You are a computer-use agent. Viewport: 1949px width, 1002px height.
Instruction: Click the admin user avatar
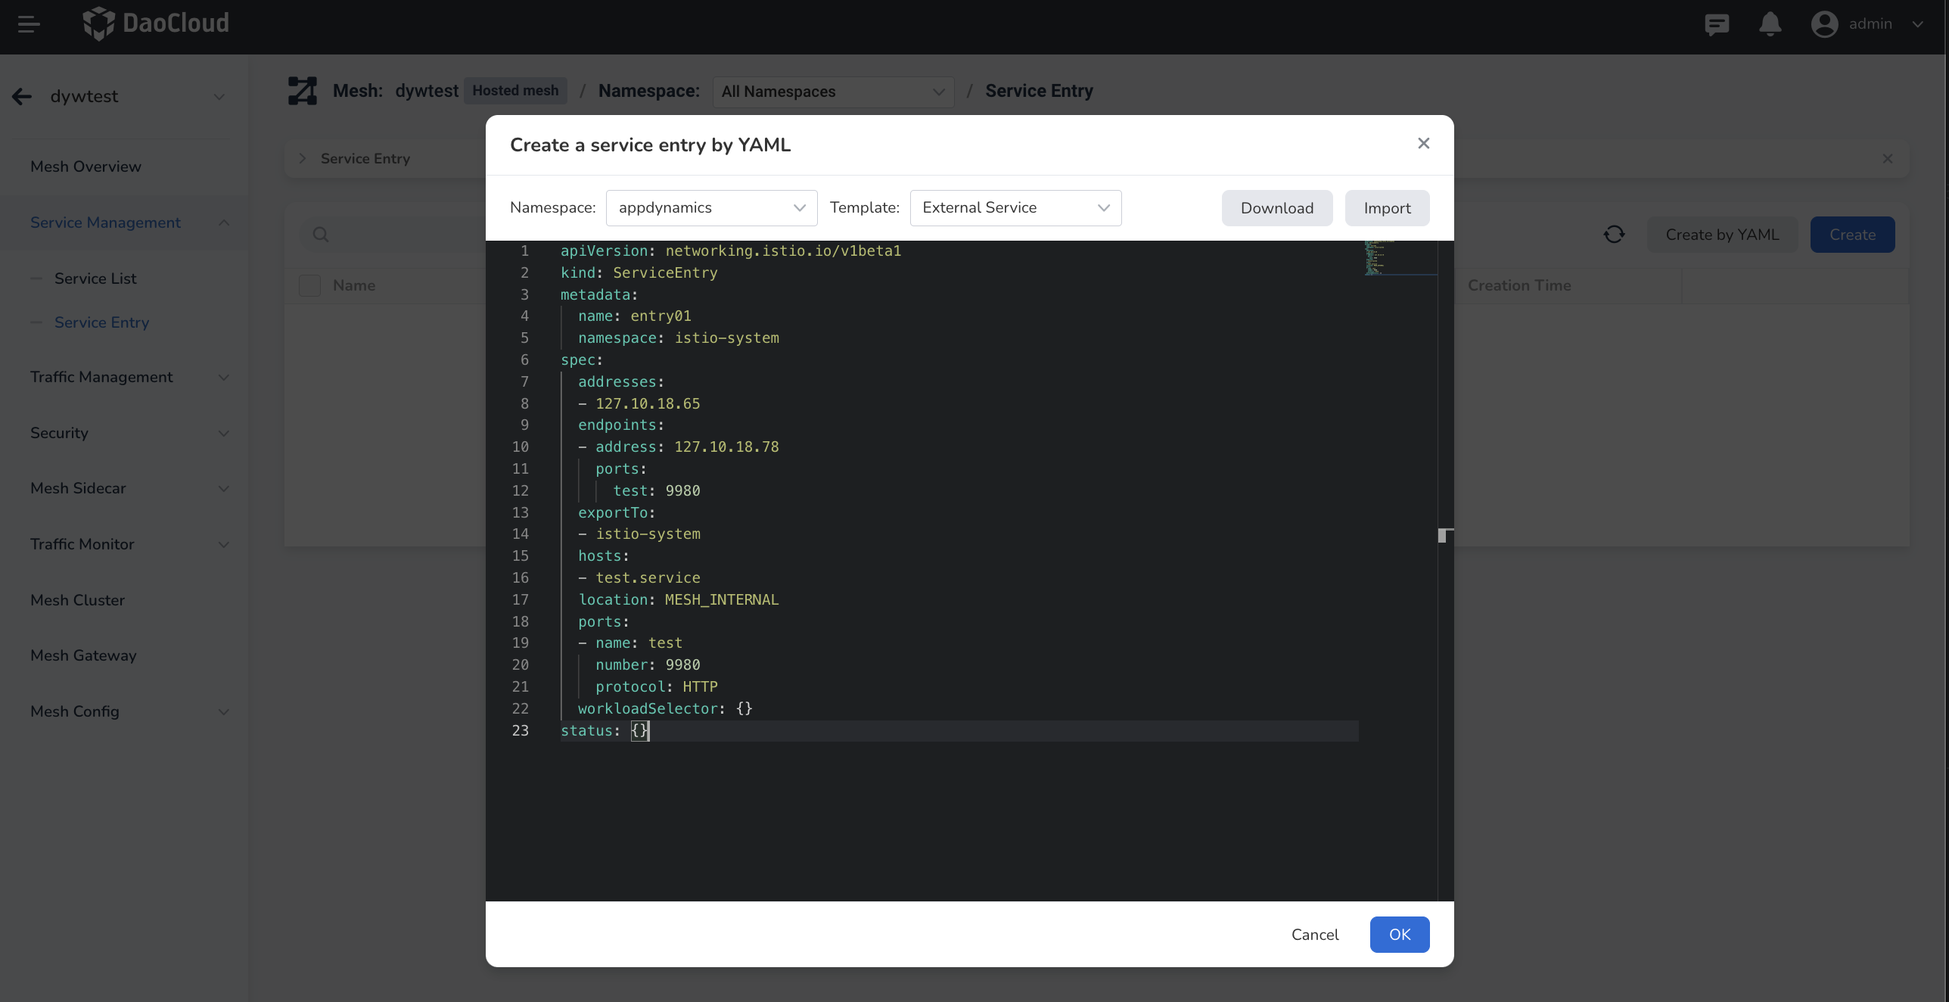1824,24
